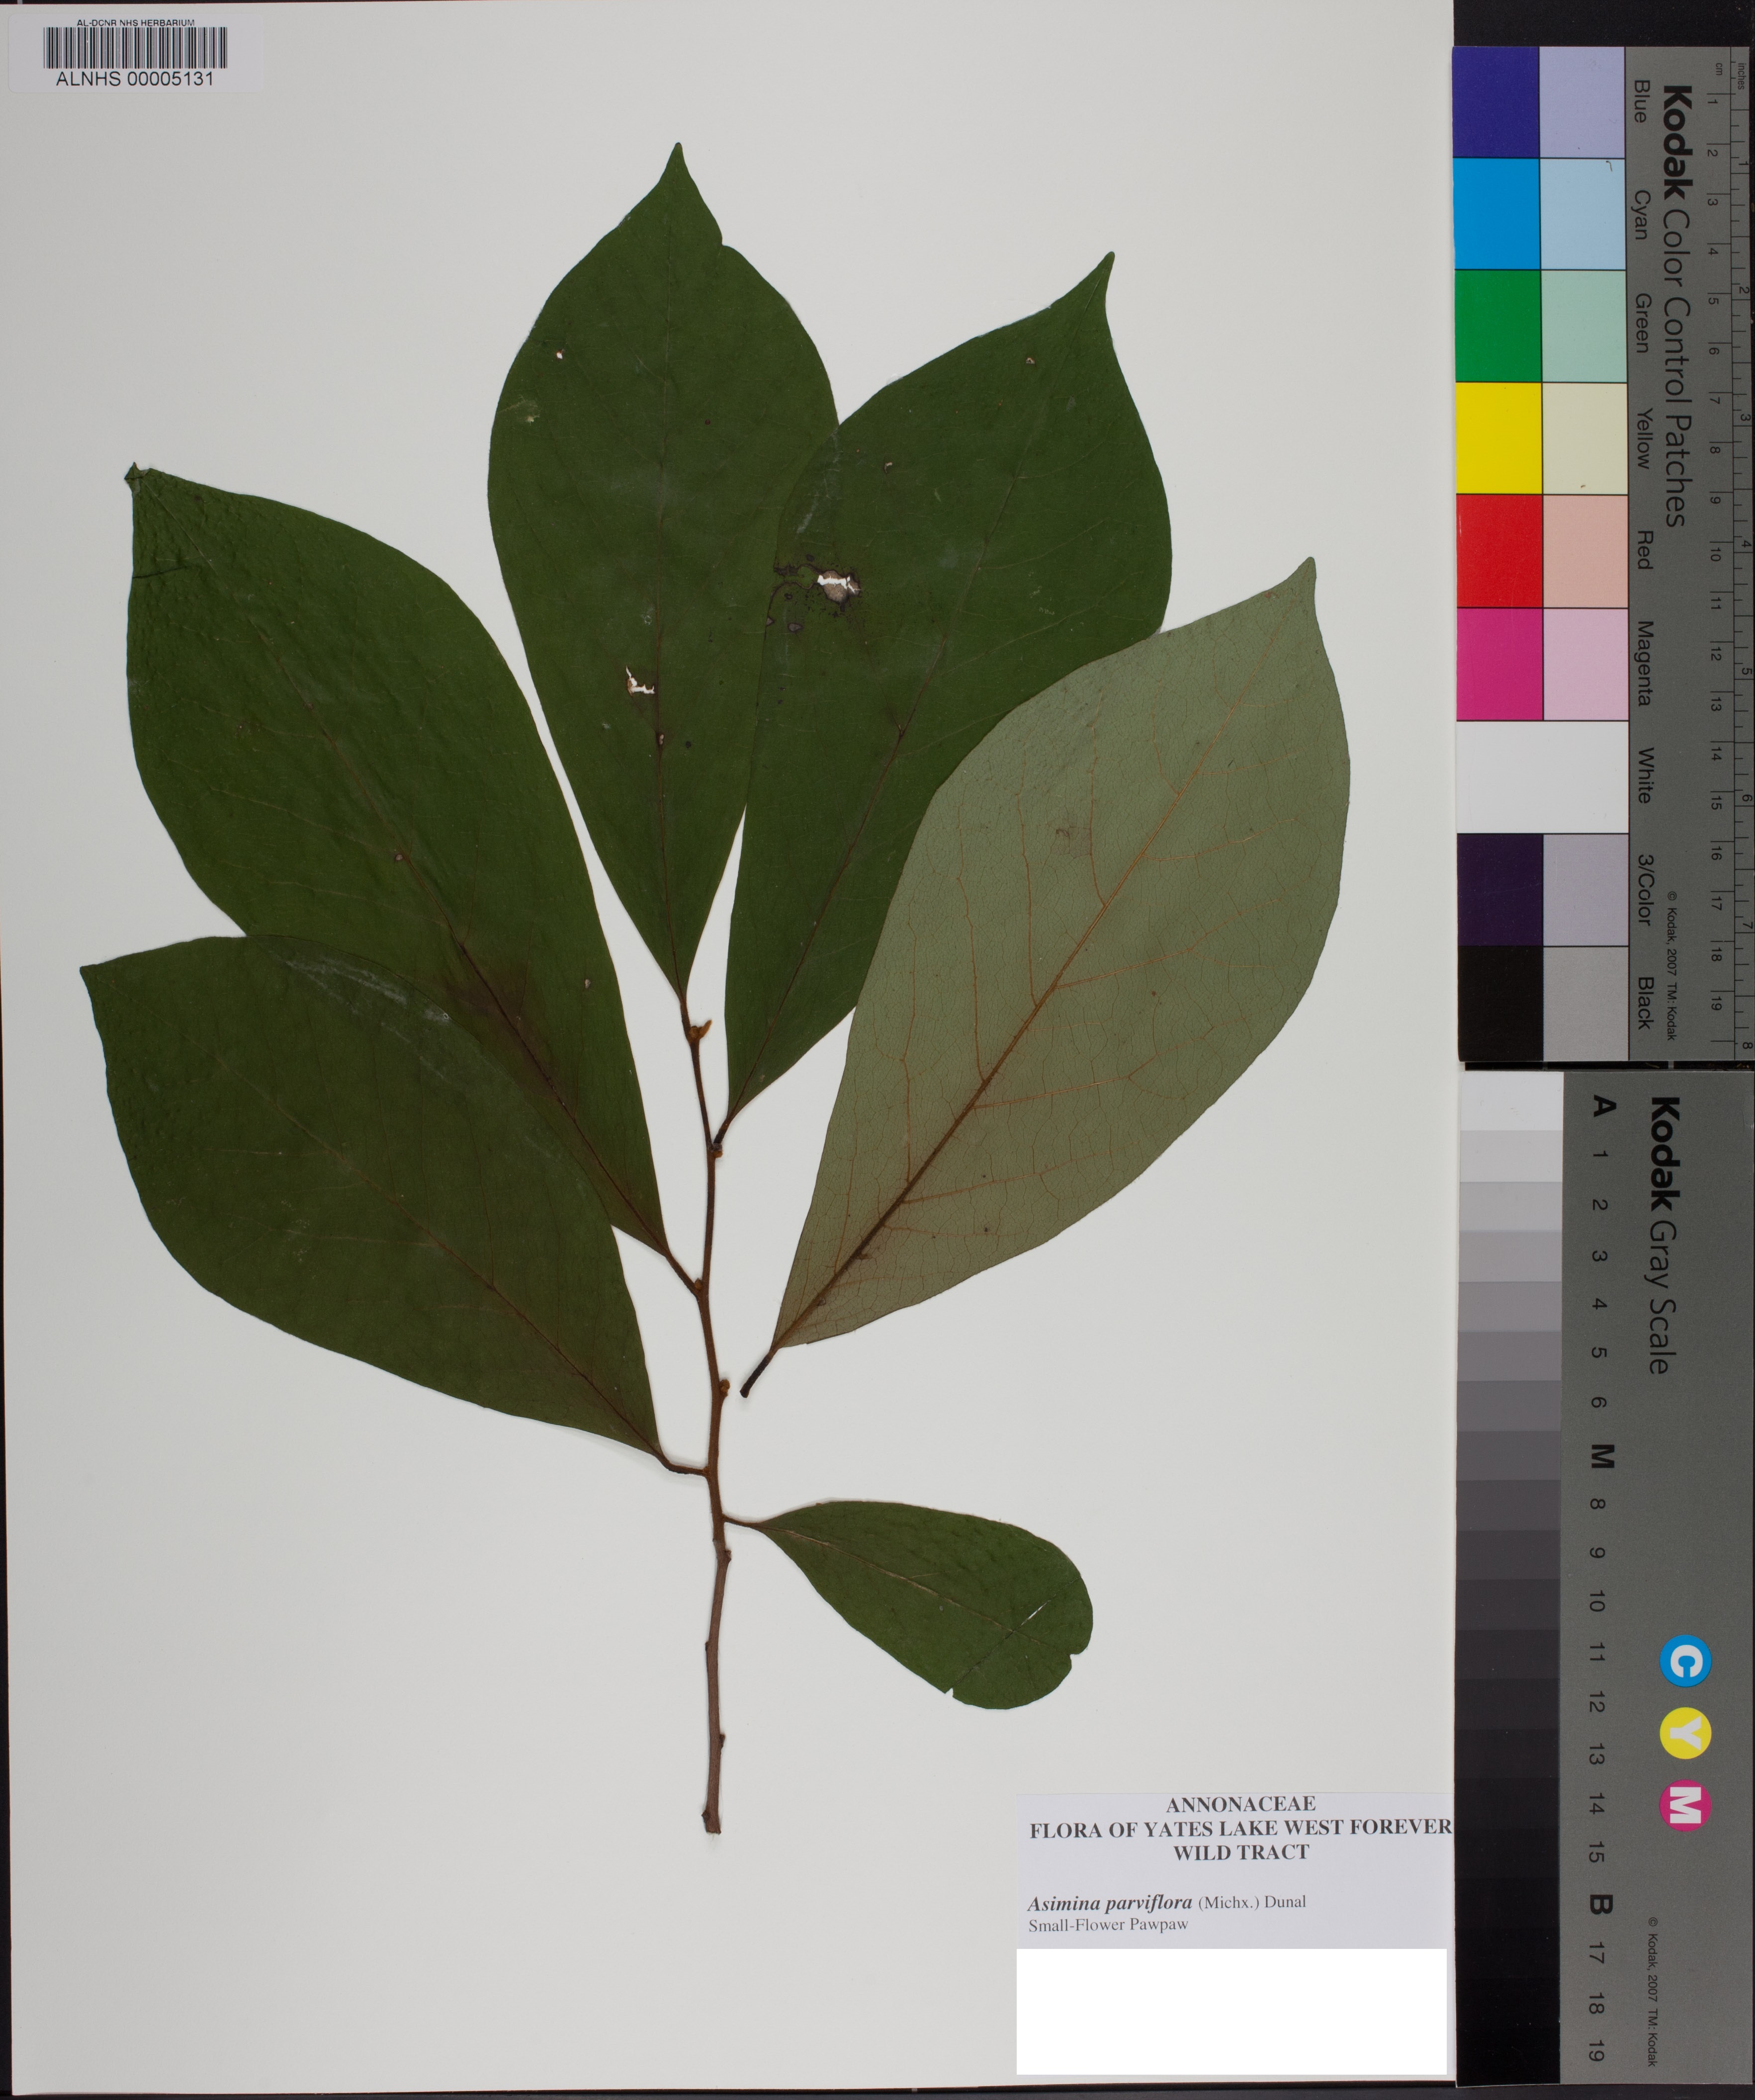Click the Small-Flower Pawpaw common name
1755x2100 pixels.
1107,1925
